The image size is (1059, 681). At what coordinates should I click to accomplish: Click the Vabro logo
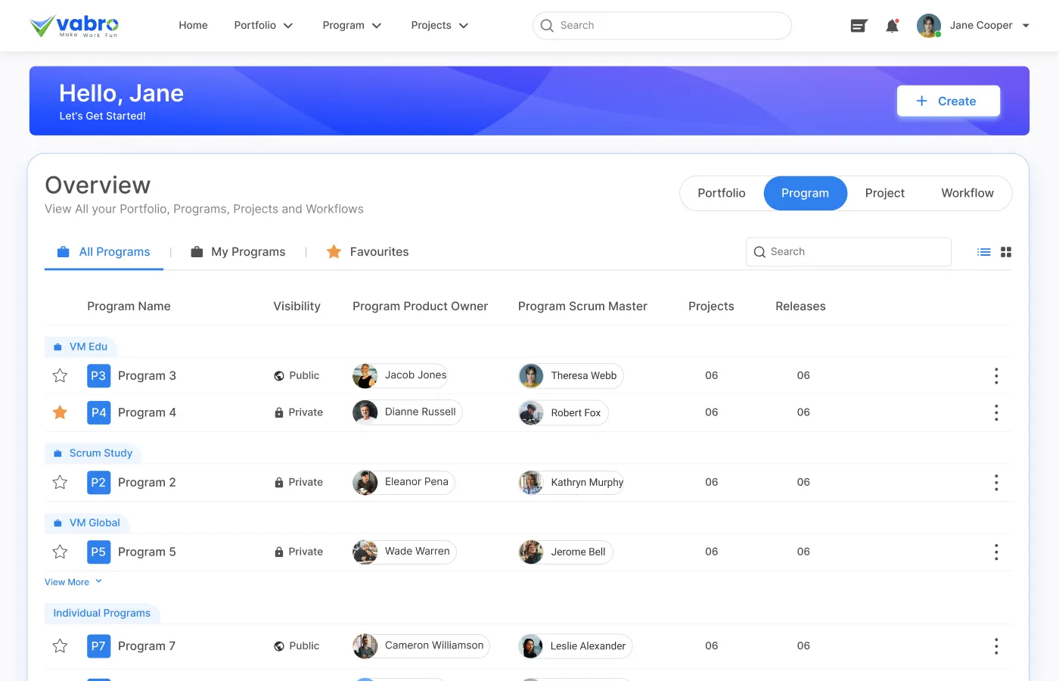tap(74, 26)
